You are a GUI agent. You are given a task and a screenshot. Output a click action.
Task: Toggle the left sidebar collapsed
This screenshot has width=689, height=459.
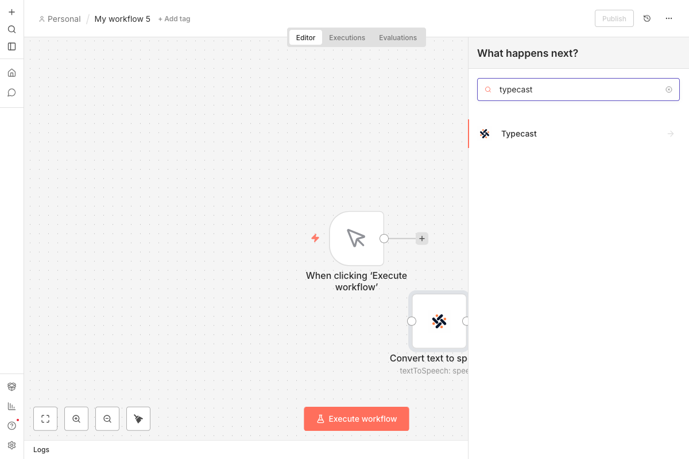click(x=11, y=46)
